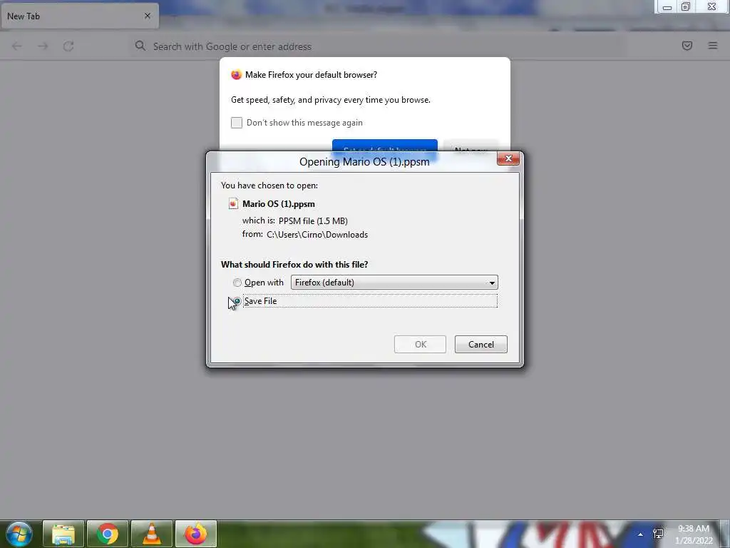Show hidden system tray icons arrow
This screenshot has height=548, width=730.
[641, 534]
